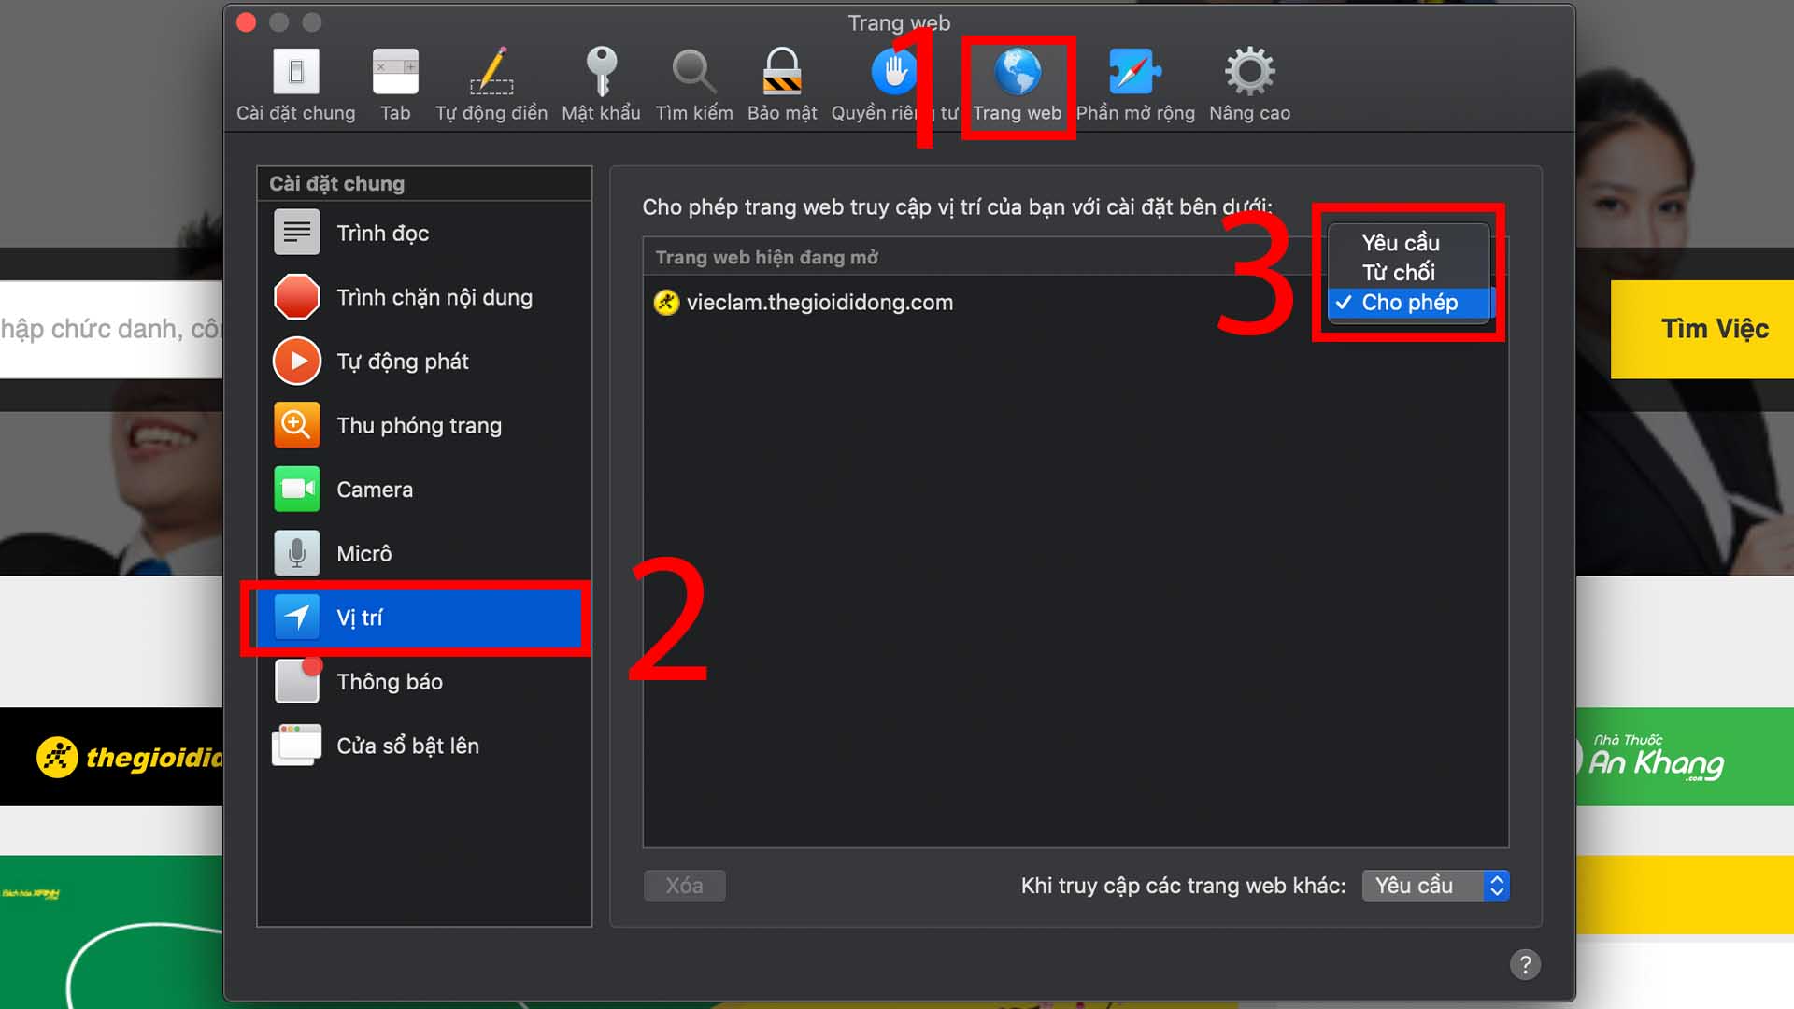Screen dimensions: 1794x1009
Task: Open the Tự động điền settings
Action: point(491,84)
